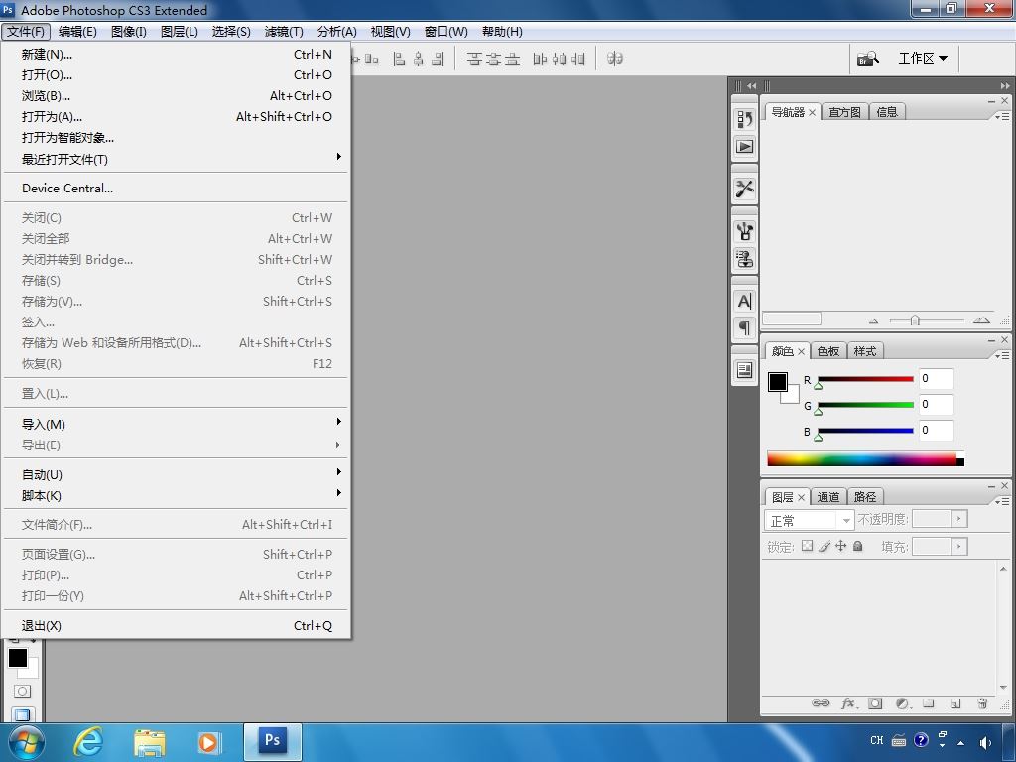The height and width of the screenshot is (762, 1016).
Task: Click the G green color slider
Action: point(865,405)
